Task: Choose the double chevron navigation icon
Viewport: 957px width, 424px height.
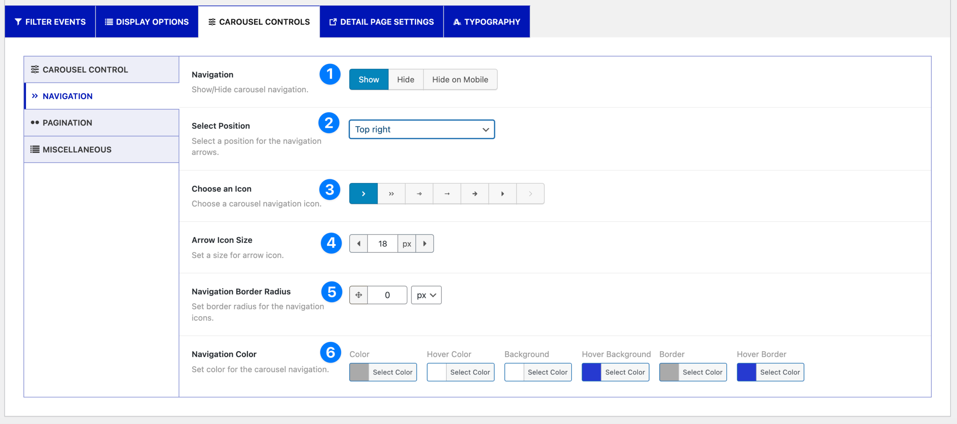Action: pyautogui.click(x=391, y=194)
